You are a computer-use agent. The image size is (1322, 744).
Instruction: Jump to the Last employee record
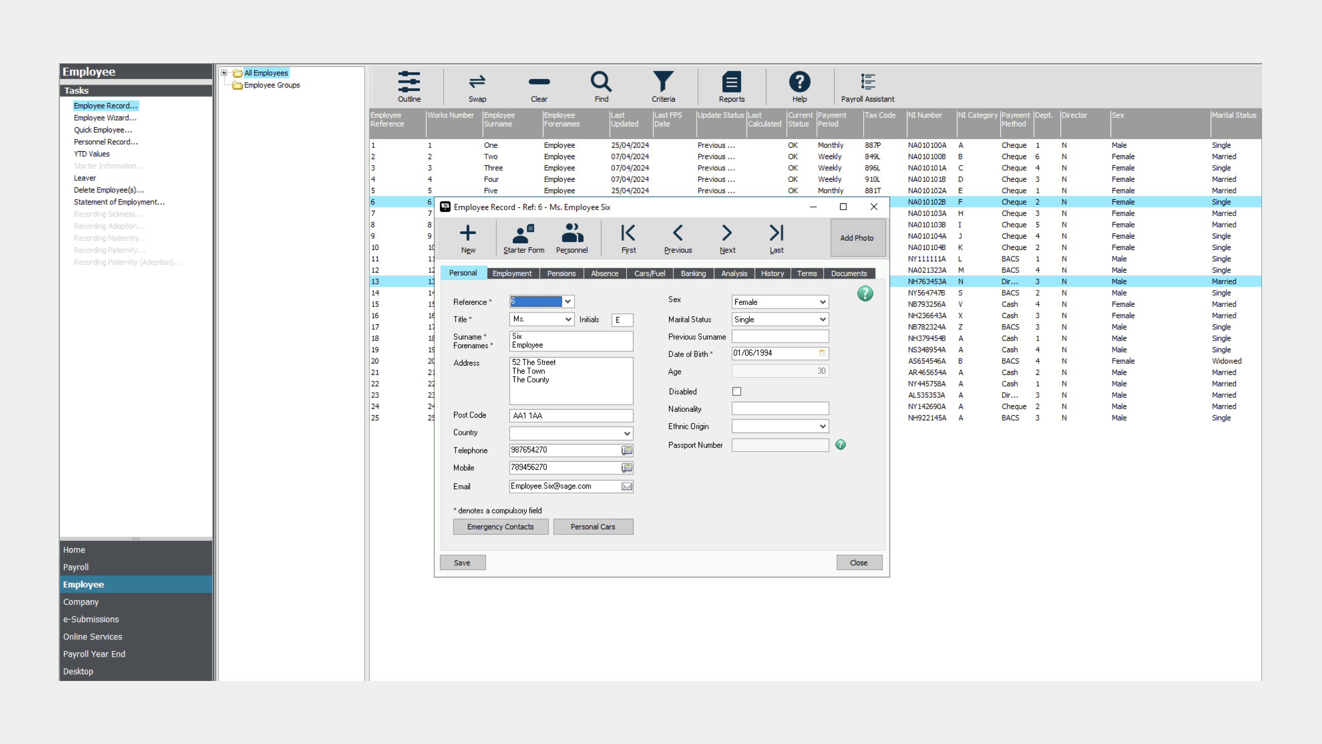(776, 234)
